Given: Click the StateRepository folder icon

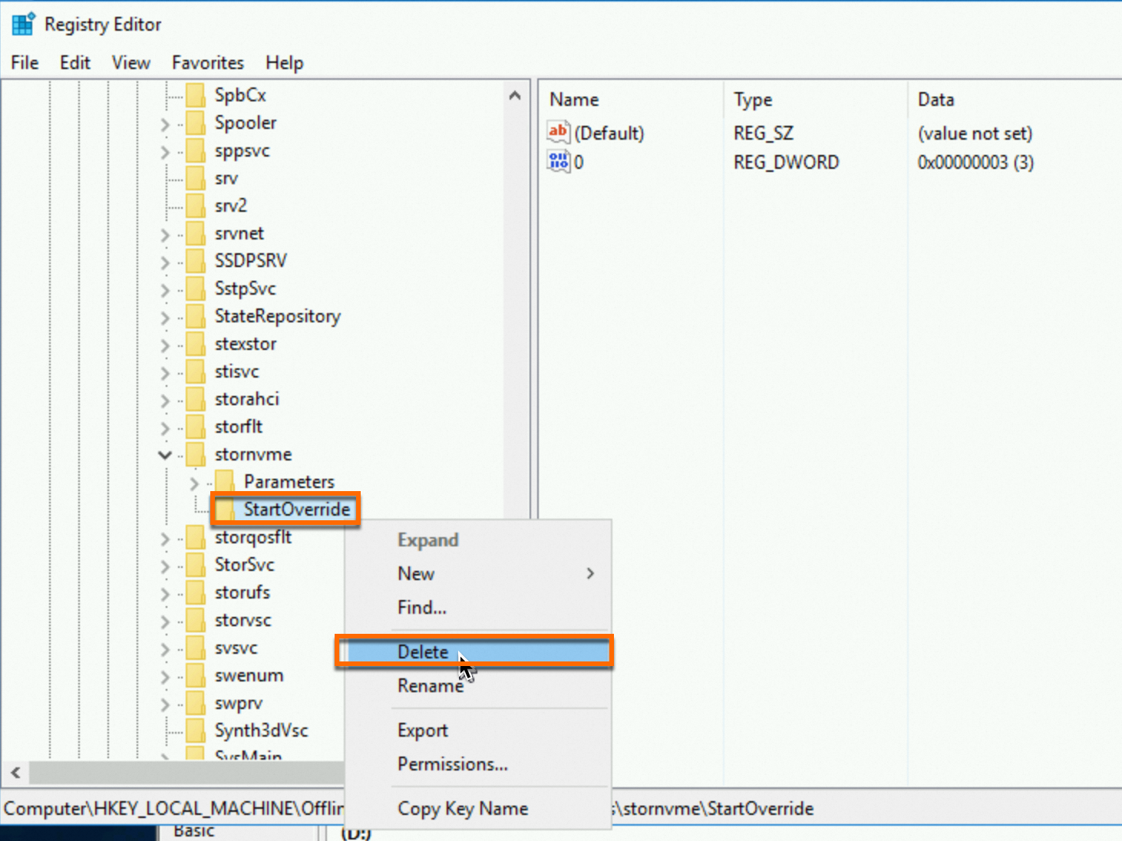Looking at the screenshot, I should coord(196,316).
